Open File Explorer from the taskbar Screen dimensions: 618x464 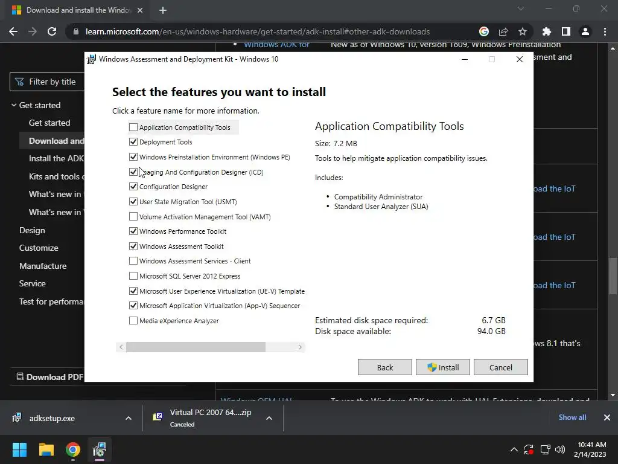pos(46,449)
